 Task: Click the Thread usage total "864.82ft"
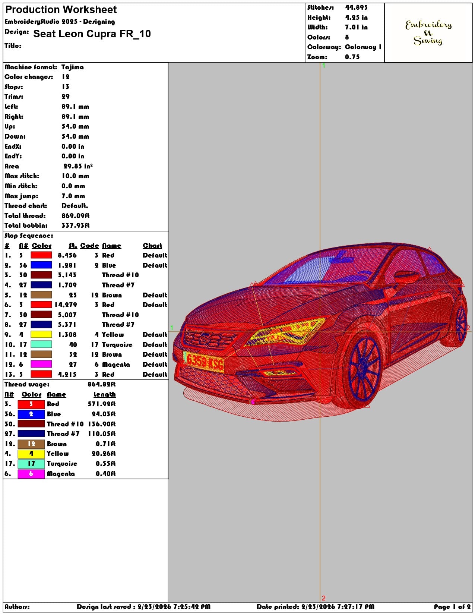(102, 384)
